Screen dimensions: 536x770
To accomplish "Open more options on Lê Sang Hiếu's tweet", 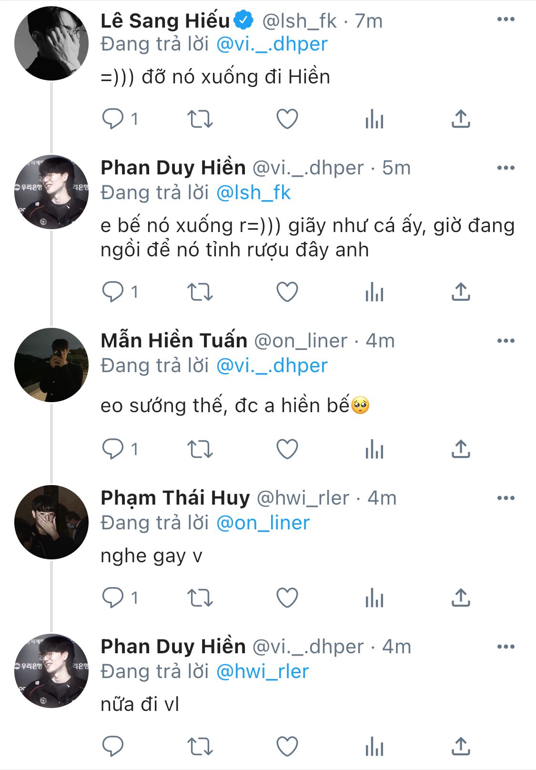I will point(506,20).
